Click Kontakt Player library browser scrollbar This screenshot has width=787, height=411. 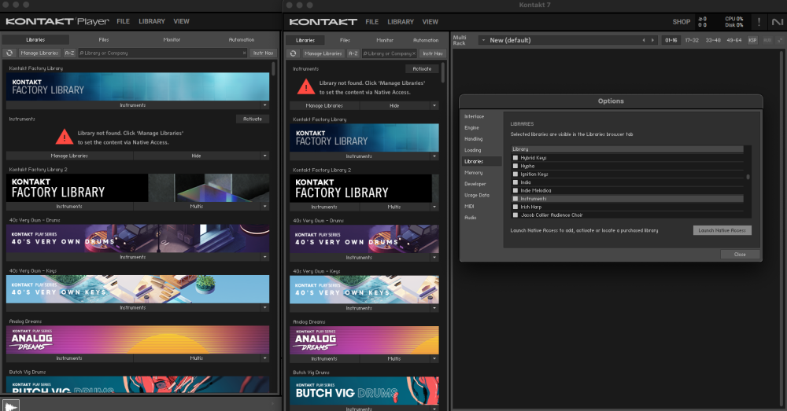273,68
